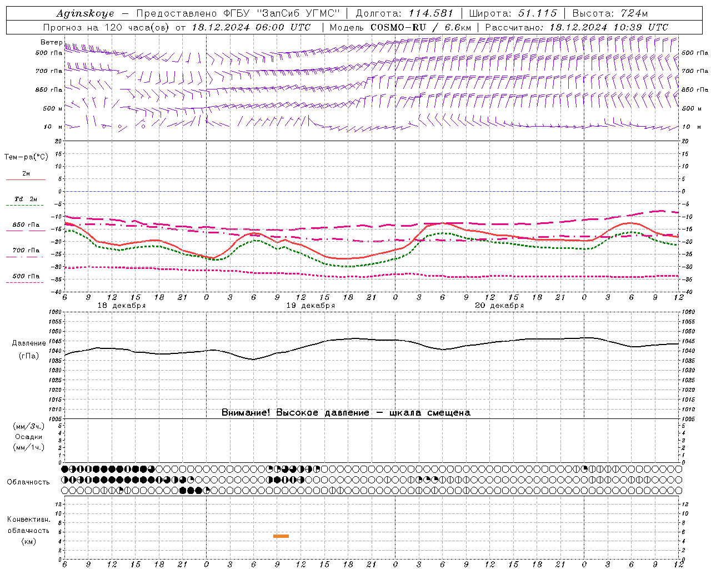This screenshot has width=711, height=569.
Task: Select the 'Широта: 51.115' header field
Action: point(513,13)
